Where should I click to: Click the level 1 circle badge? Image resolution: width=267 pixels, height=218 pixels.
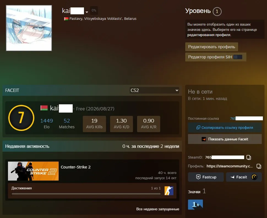217,11
